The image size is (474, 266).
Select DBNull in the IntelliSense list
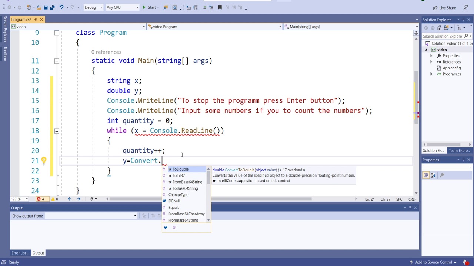coord(184,201)
